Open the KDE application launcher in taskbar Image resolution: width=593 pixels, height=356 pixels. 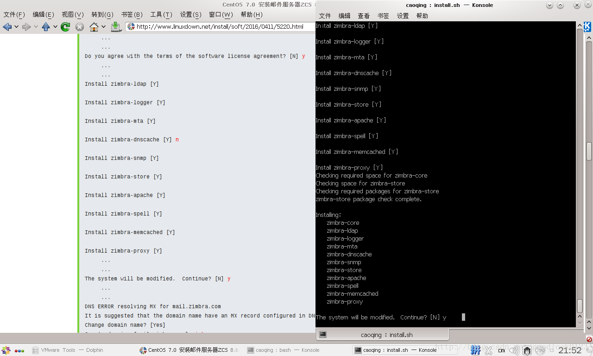click(x=6, y=350)
